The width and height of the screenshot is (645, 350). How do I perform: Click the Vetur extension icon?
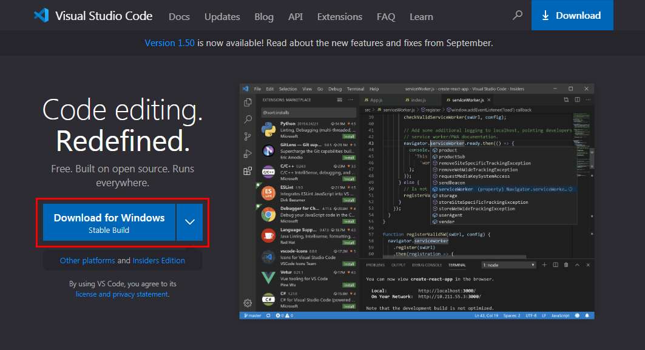click(268, 278)
